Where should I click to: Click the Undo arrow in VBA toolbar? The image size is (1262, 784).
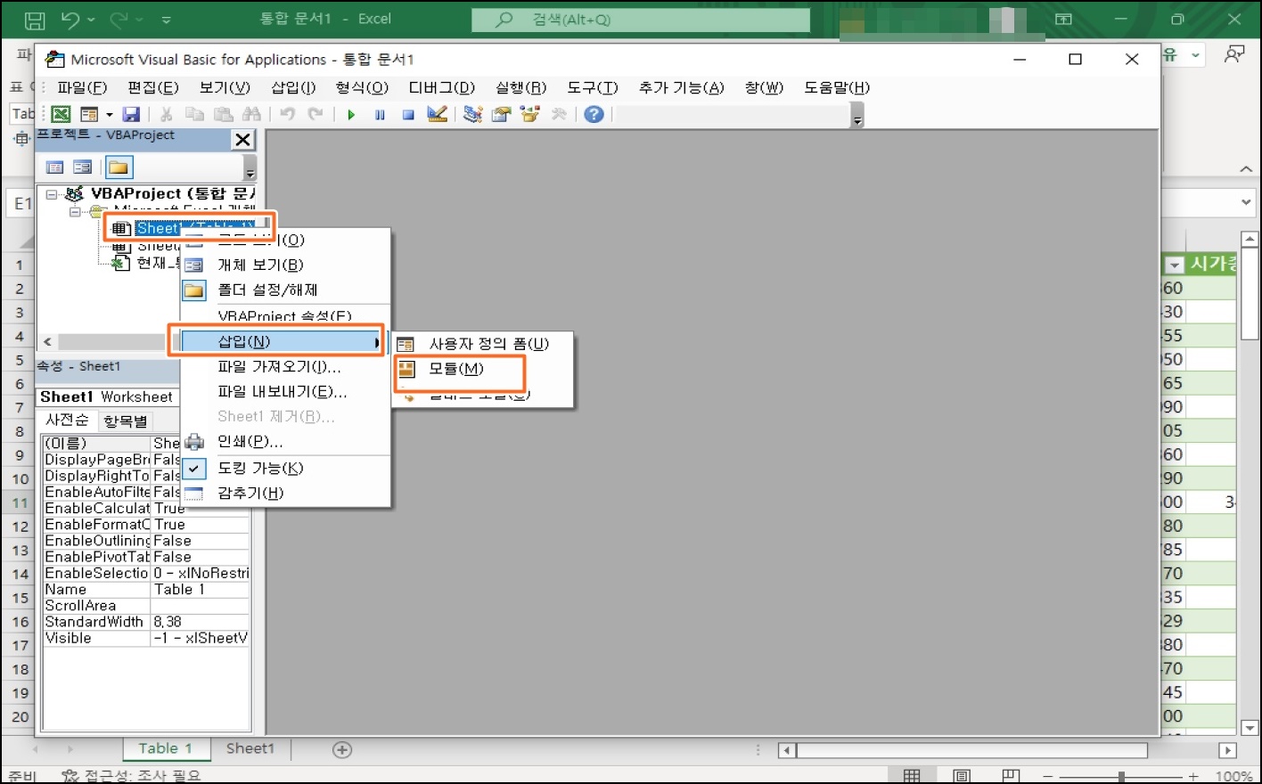point(287,114)
